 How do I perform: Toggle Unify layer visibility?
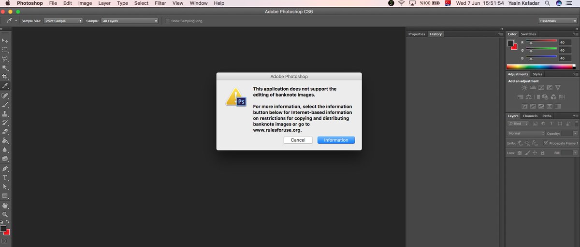[x=528, y=143]
